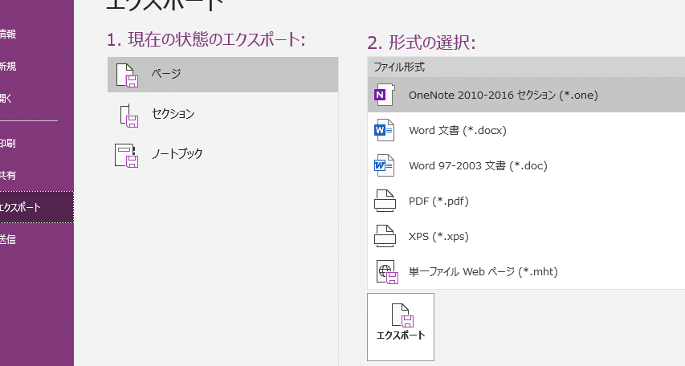Click the ファイル形式 list header
Viewport: 685px width, 366px height.
pyautogui.click(x=399, y=67)
